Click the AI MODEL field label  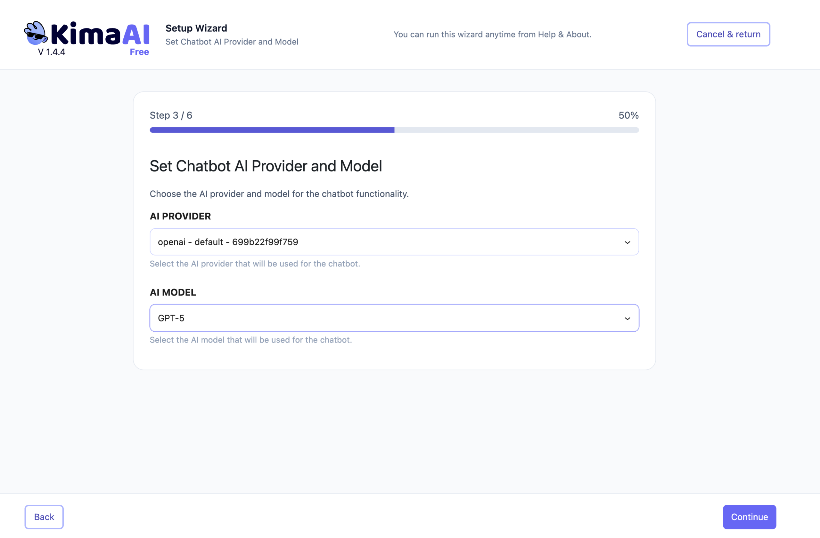pyautogui.click(x=173, y=292)
